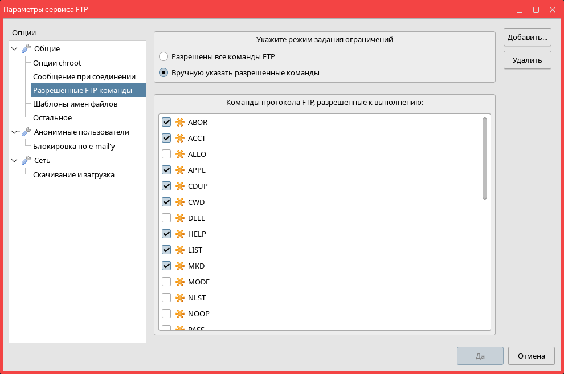Collapse the Общие tree section
Screen dimensions: 564x374
pyautogui.click(x=14, y=49)
